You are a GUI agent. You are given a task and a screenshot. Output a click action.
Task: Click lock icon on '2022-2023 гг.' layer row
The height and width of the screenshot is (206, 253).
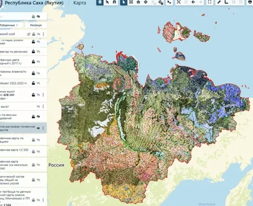33,83
